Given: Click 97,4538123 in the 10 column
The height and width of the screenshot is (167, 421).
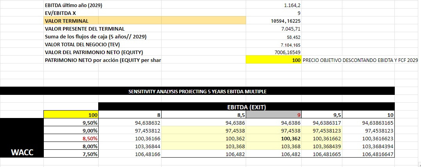Looking at the screenshot, I should pos(368,131).
